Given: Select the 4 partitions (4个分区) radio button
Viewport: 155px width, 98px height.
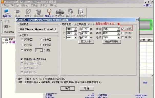Looking at the screenshot, I should [41, 40].
